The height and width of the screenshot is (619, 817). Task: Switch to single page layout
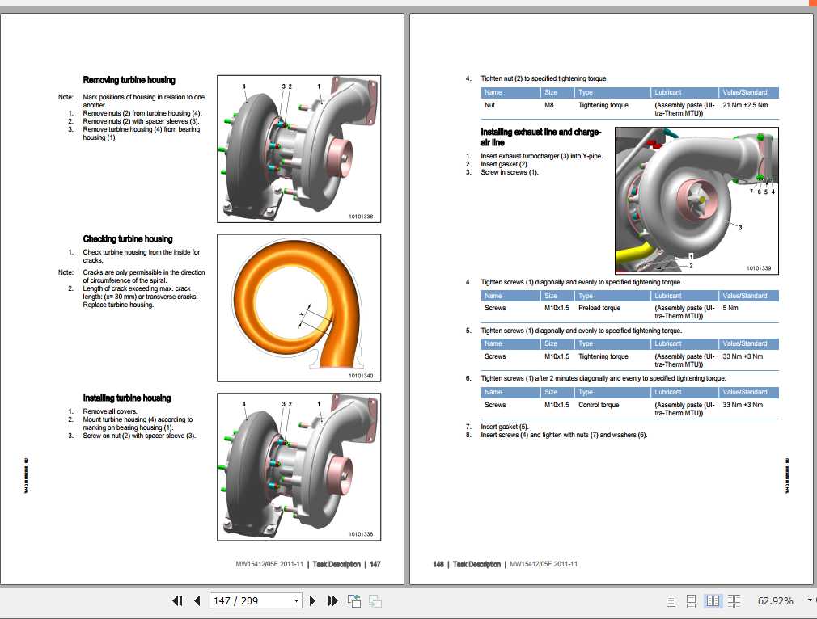tap(670, 600)
